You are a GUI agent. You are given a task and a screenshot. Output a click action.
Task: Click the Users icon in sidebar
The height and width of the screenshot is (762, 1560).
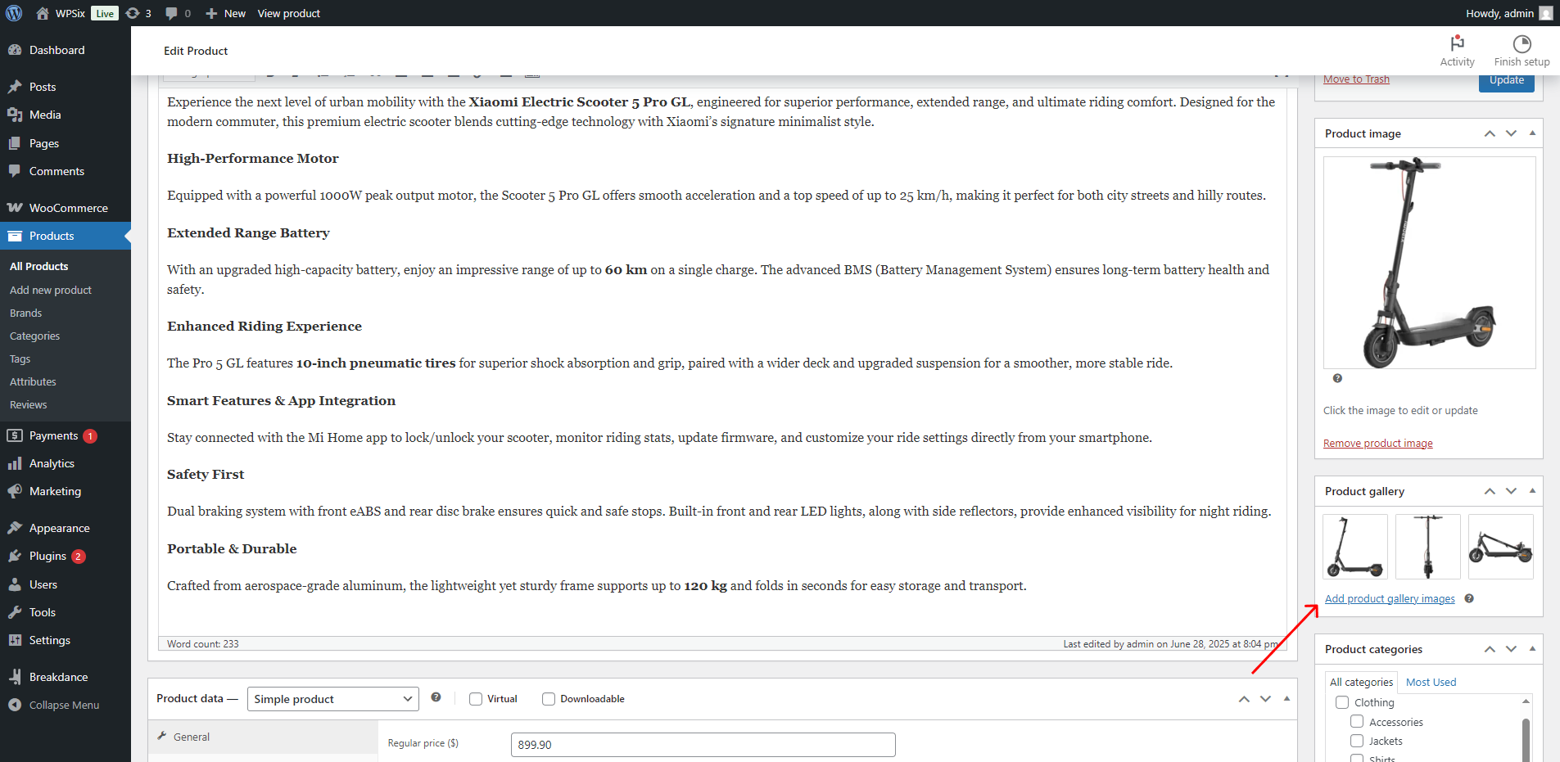(15, 584)
